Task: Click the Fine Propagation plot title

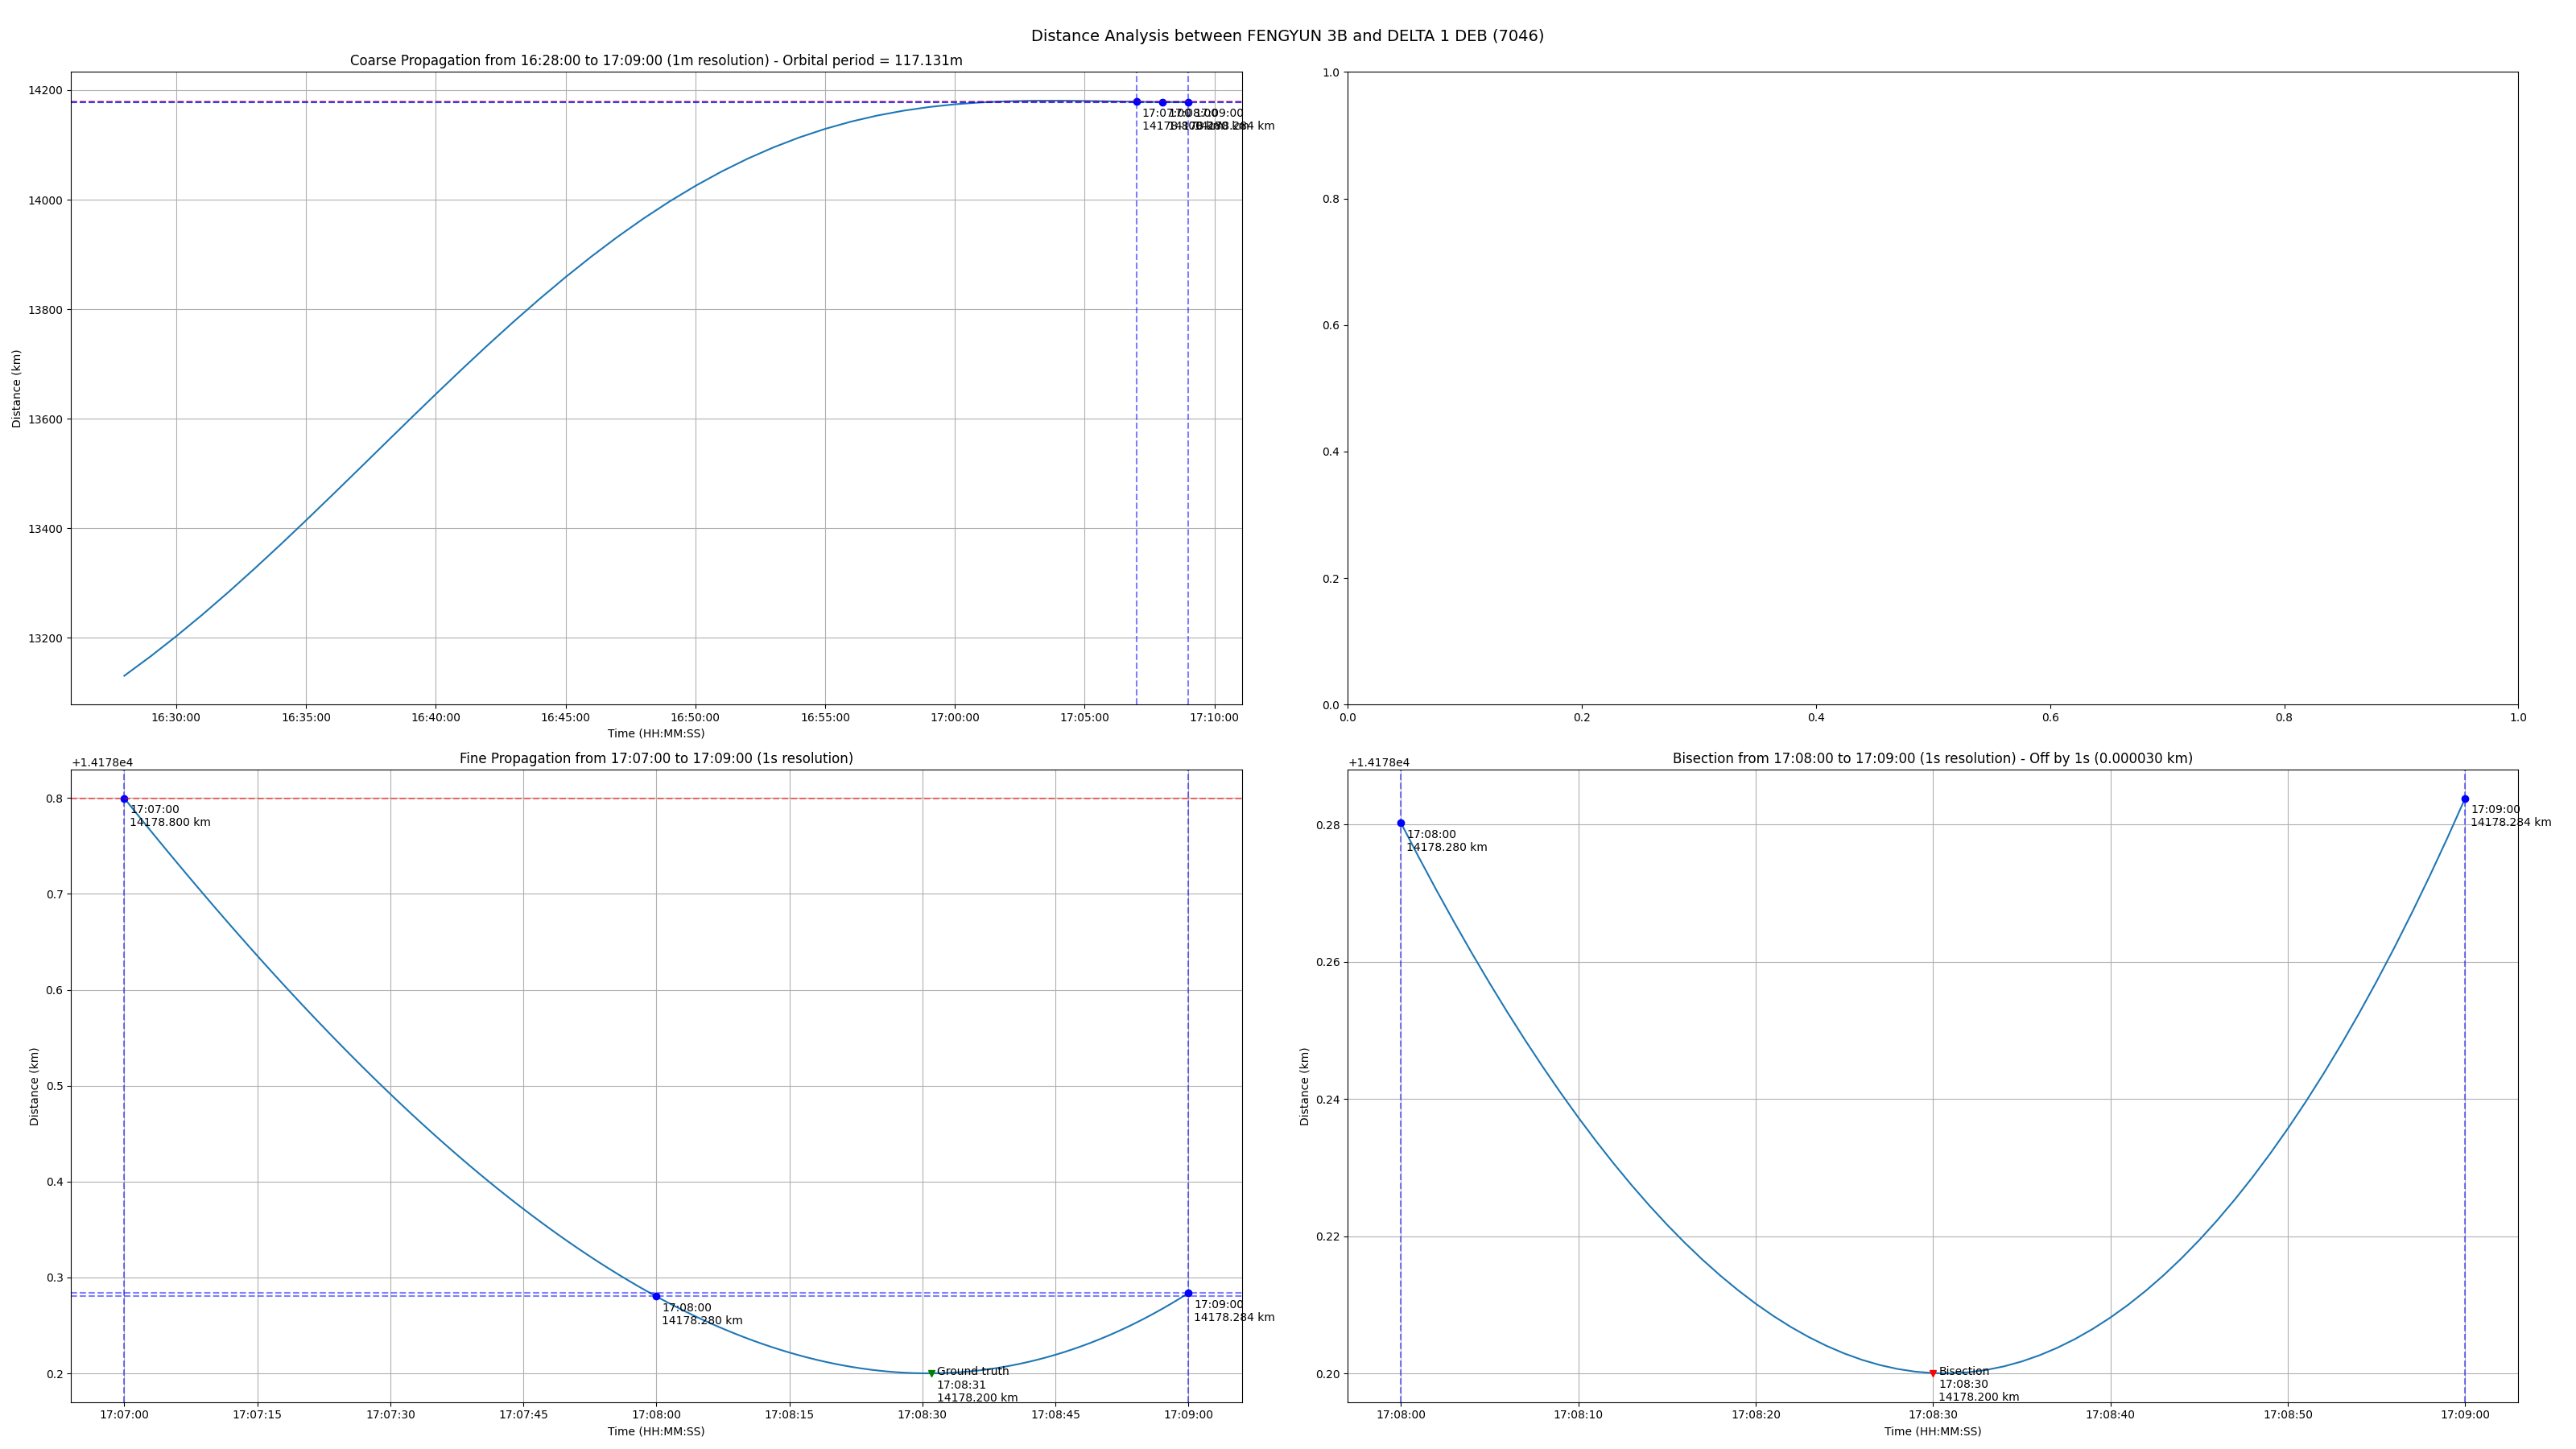Action: (656, 758)
